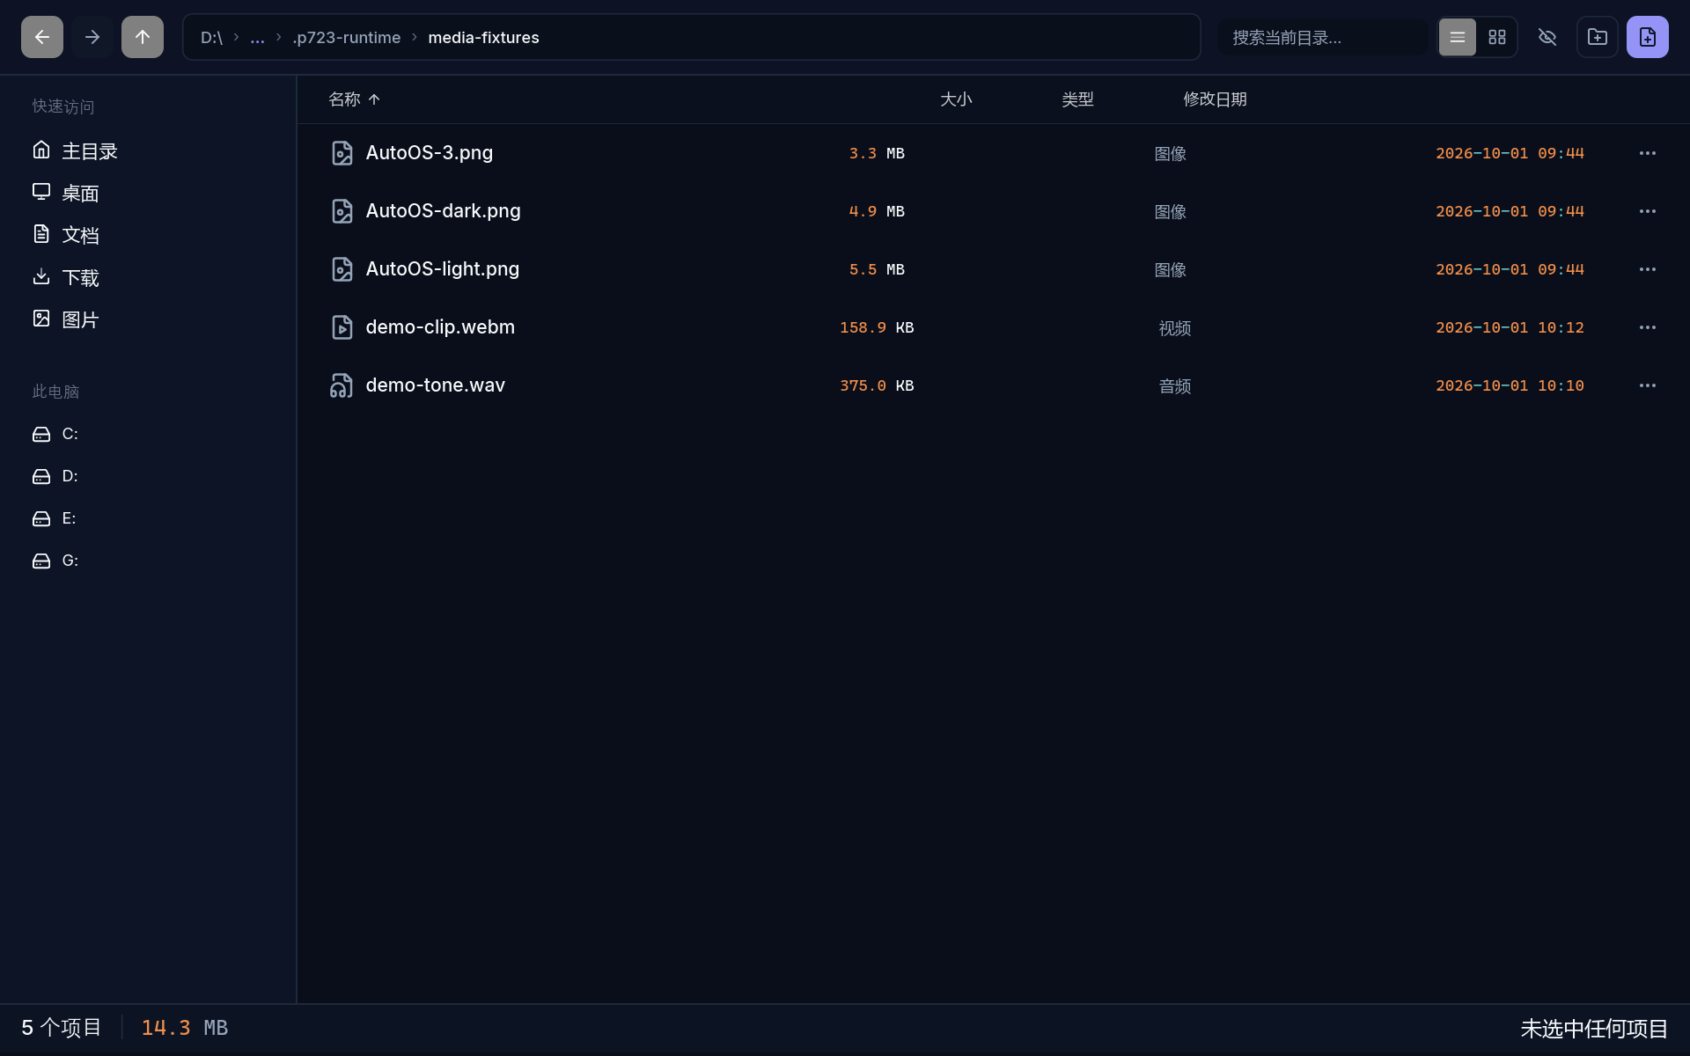The width and height of the screenshot is (1690, 1056).
Task: Open .p723-runtime breadcrumb segment
Action: click(347, 38)
